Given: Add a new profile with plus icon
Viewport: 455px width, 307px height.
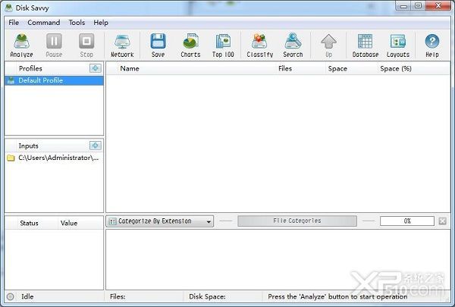Looking at the screenshot, I should [x=96, y=68].
